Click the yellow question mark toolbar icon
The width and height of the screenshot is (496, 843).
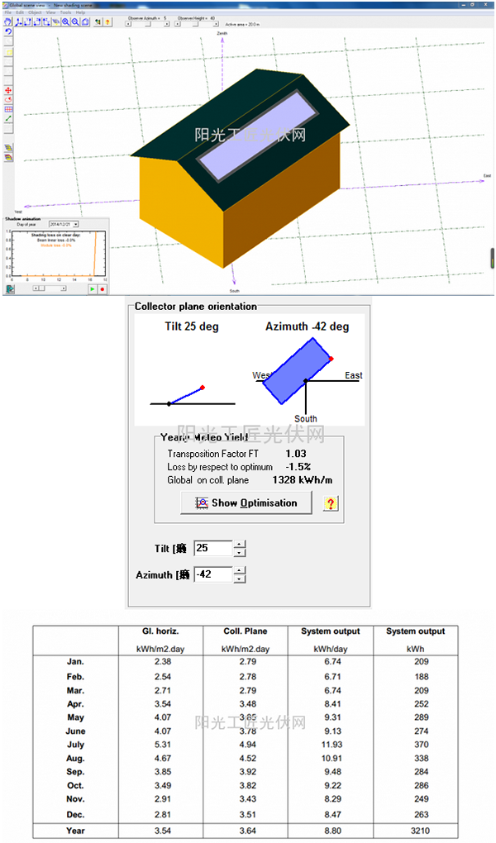[x=107, y=22]
